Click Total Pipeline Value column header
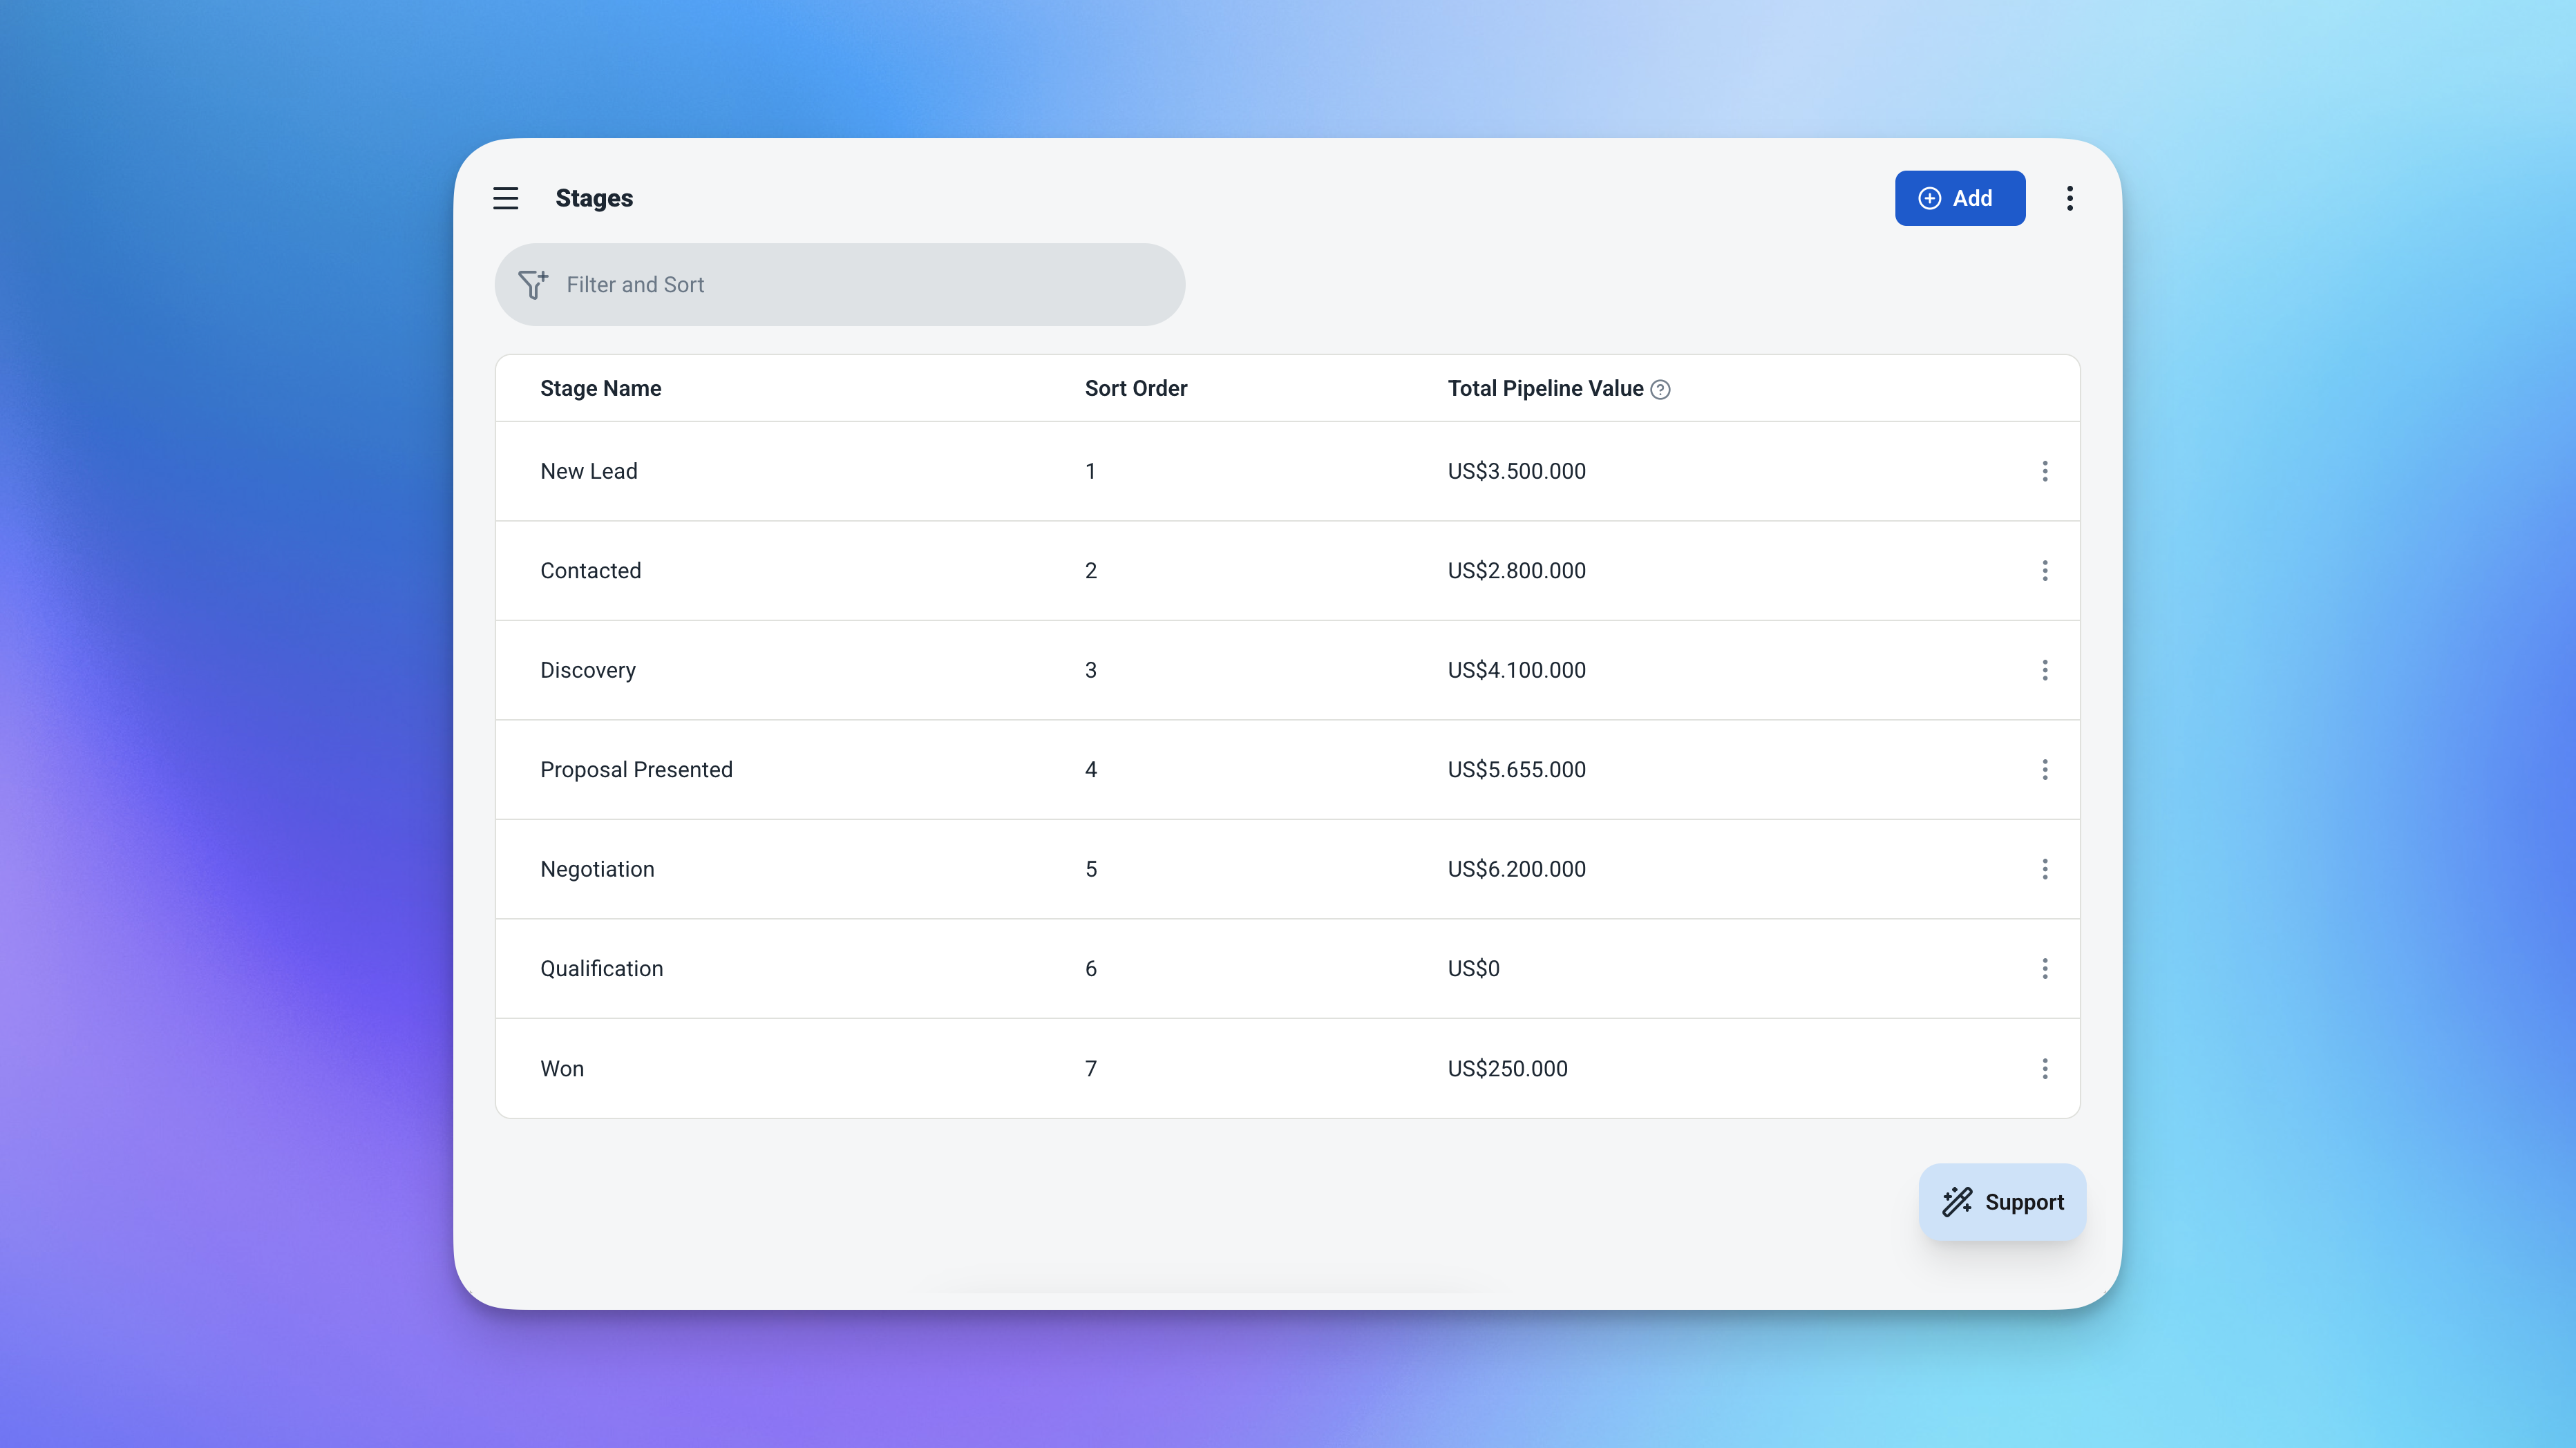Image resolution: width=2576 pixels, height=1448 pixels. [1544, 389]
